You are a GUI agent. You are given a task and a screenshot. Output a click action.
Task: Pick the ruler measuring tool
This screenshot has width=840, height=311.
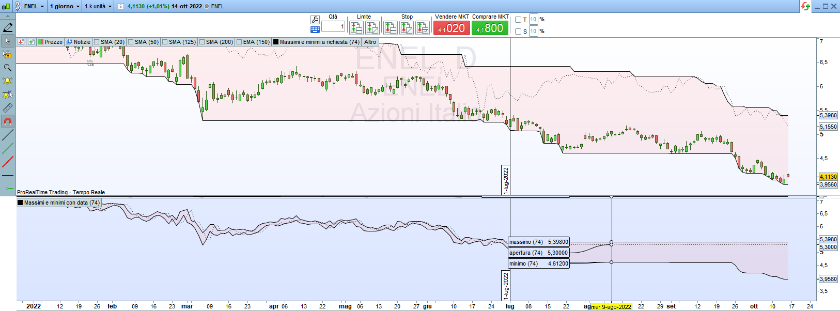(8, 108)
